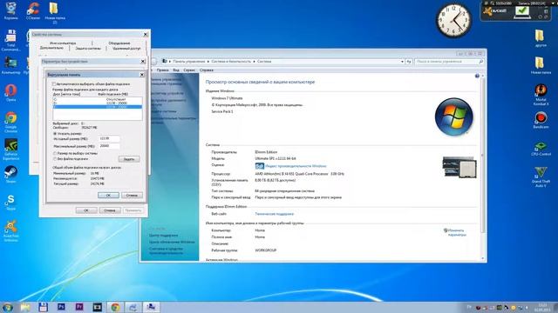558x313 pixels.
Task: Click the Исходный размер (МБ) input field
Action: [x=109, y=139]
